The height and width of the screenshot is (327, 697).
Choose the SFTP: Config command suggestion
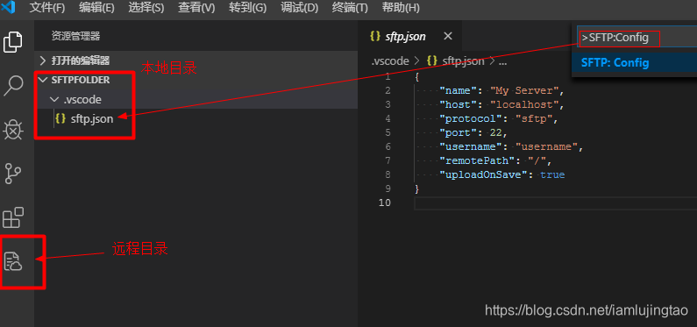tap(635, 62)
